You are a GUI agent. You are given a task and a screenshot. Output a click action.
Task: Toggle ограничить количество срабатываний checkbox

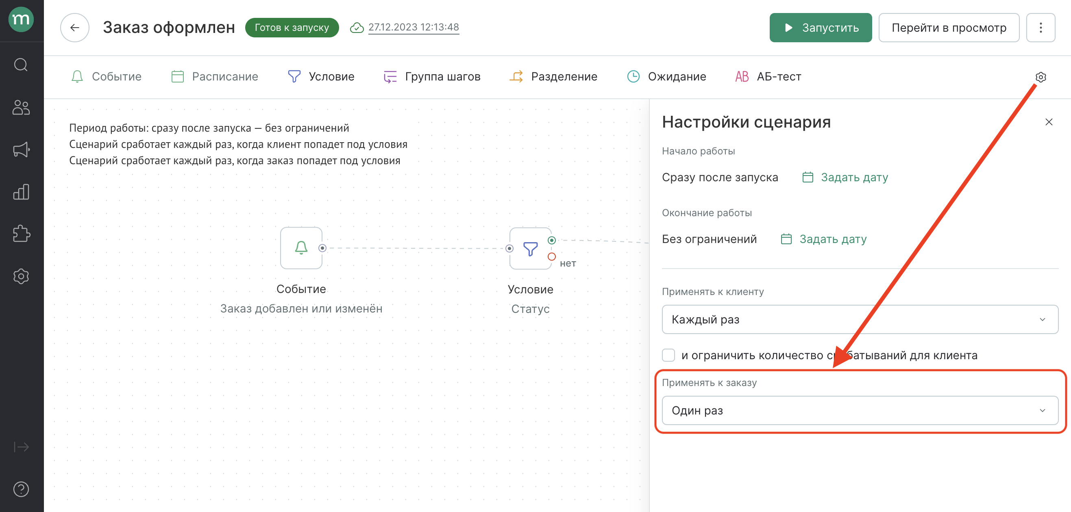[668, 355]
